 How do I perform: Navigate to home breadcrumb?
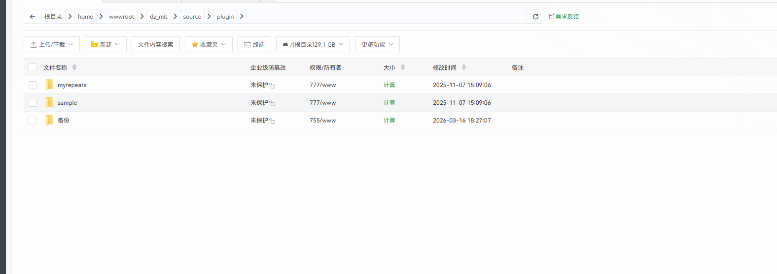coord(85,17)
